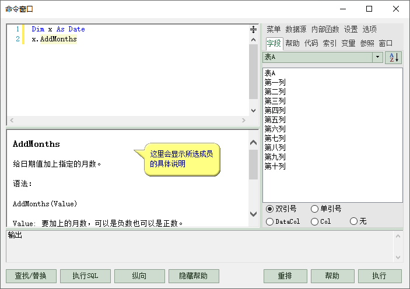
Task: Open the 内部函数 tab
Action: pos(325,29)
